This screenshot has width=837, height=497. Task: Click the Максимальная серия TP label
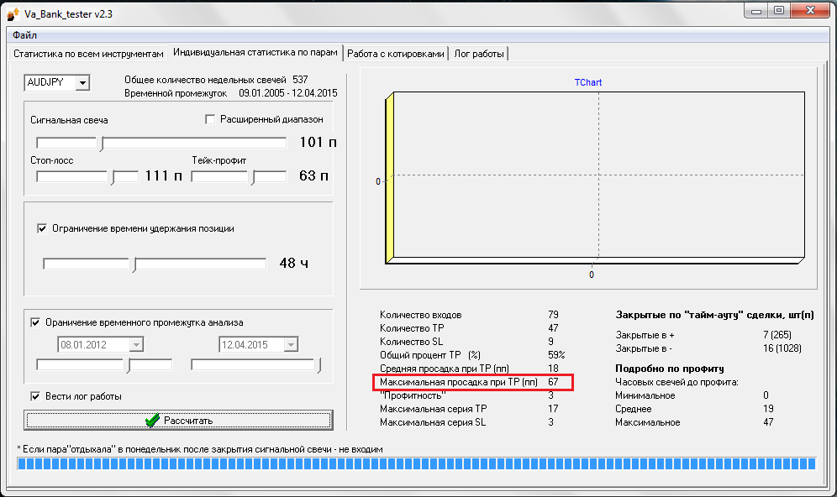point(433,409)
